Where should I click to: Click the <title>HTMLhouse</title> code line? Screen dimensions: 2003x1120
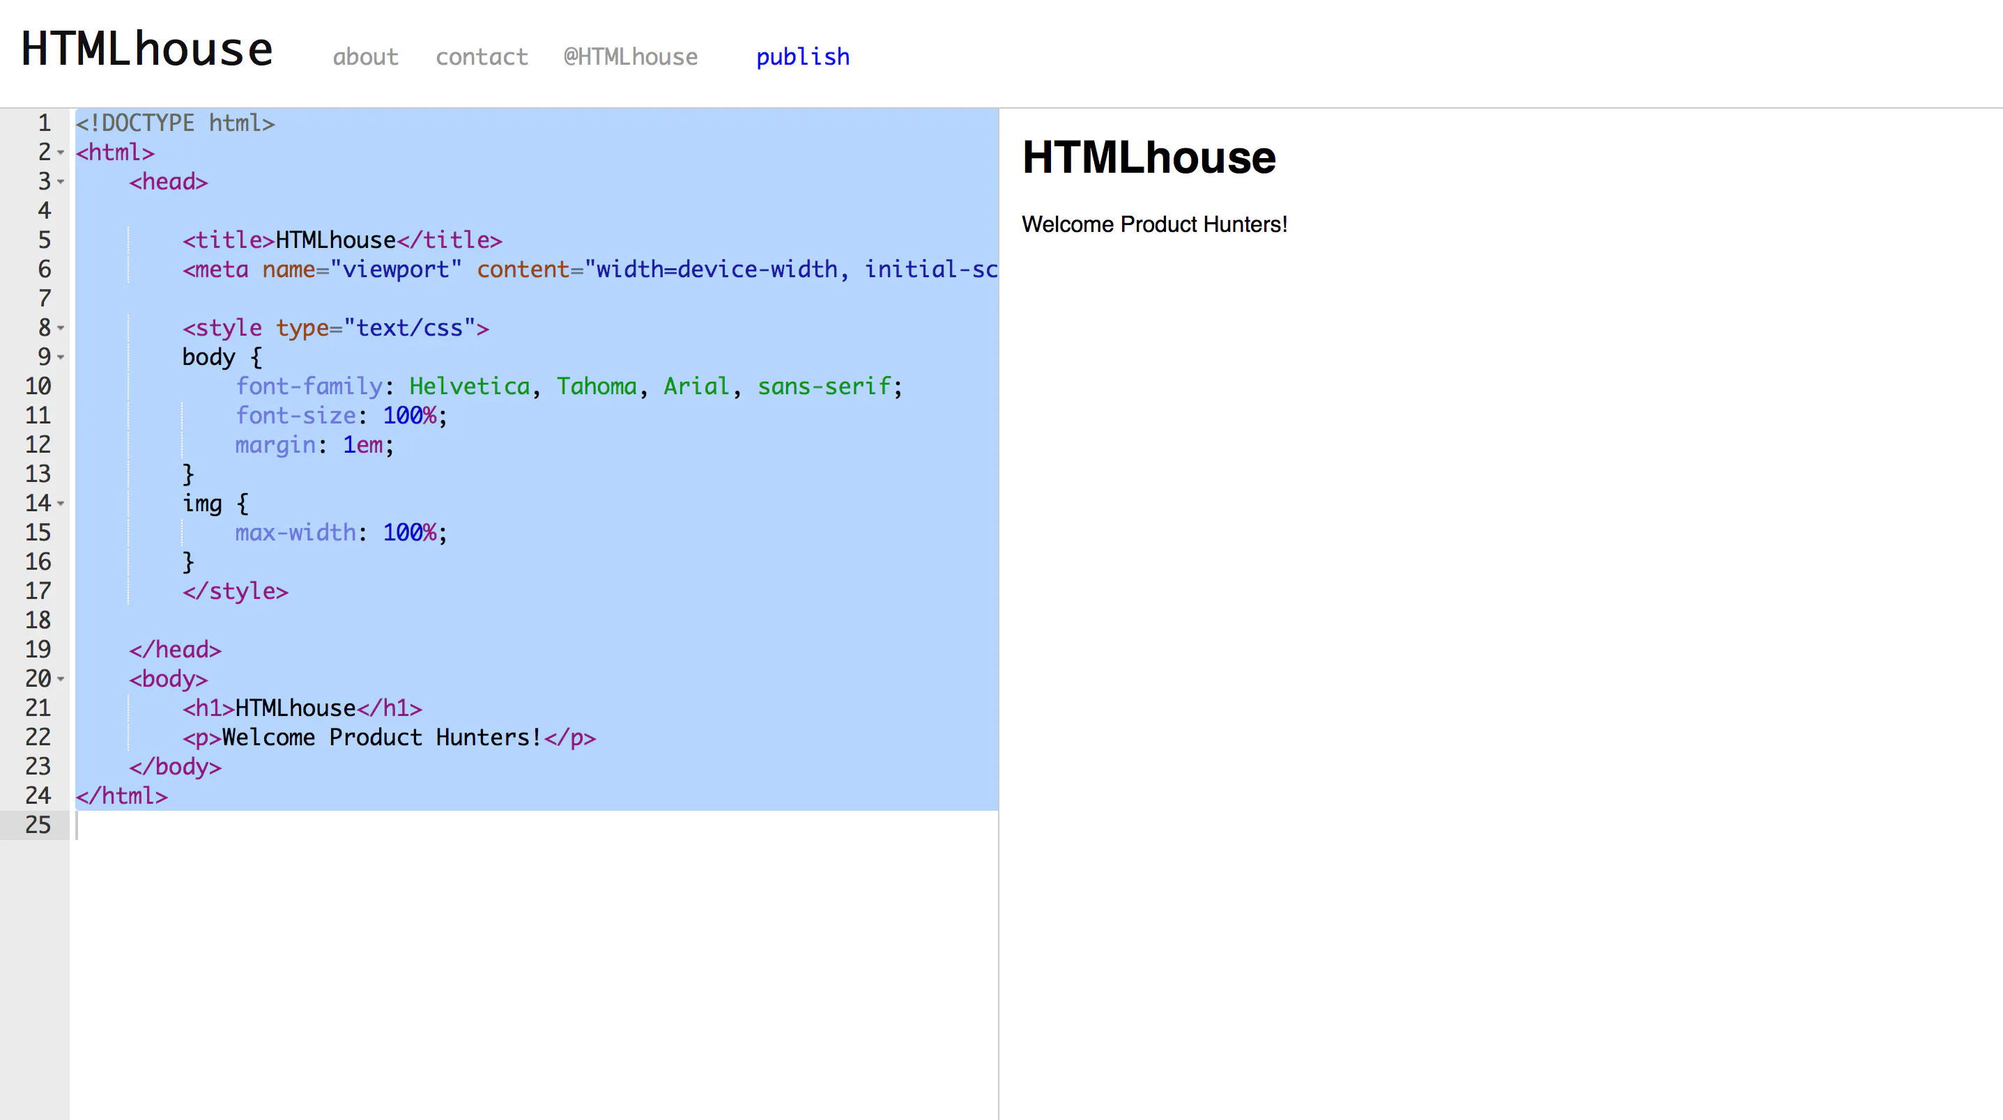[342, 240]
